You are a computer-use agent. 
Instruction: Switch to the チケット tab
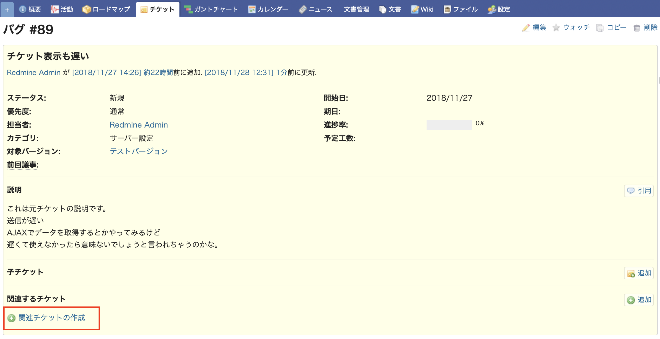[157, 9]
